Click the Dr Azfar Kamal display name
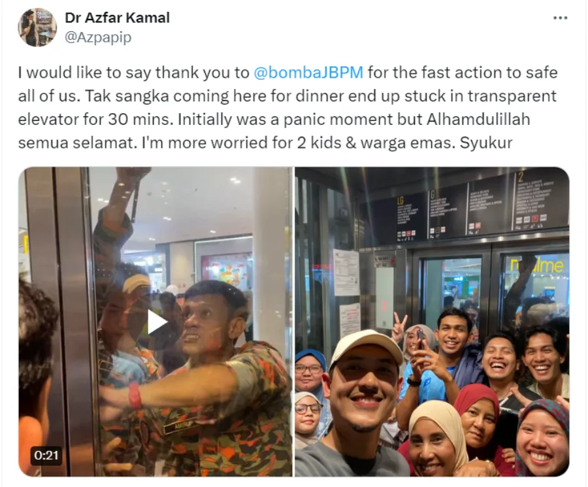588x487 pixels. (x=117, y=18)
